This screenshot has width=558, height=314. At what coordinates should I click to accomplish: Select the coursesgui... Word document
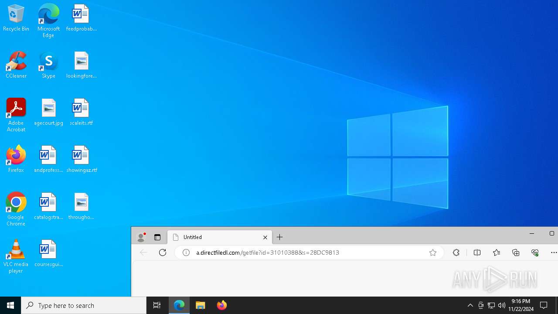coord(48,254)
